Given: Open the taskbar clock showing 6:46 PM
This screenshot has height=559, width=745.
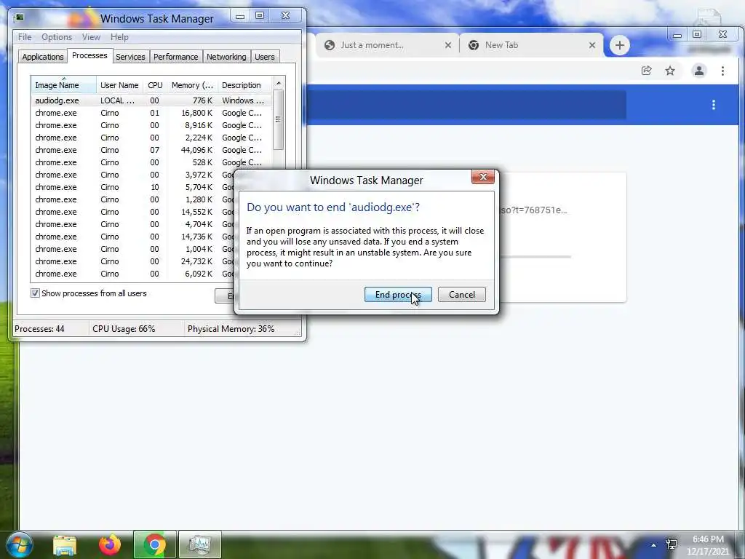Looking at the screenshot, I should [708, 545].
